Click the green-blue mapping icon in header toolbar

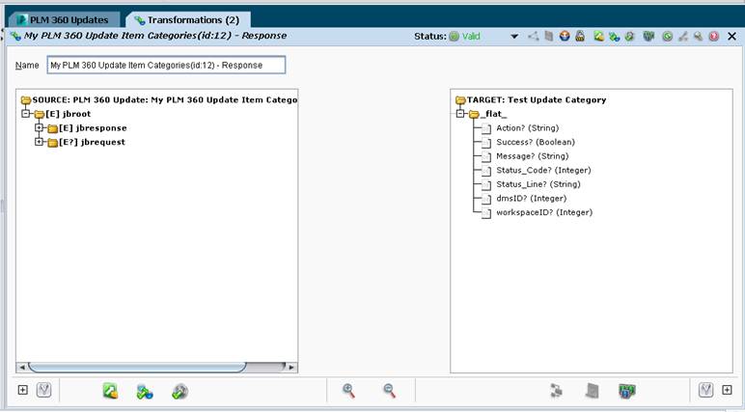coord(615,36)
